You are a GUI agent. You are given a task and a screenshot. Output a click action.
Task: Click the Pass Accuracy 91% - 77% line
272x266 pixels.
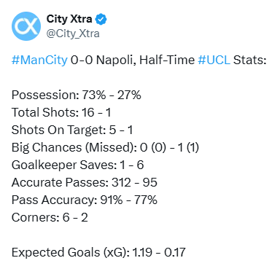click(85, 200)
